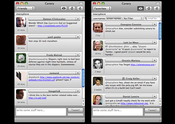
Task: Open Freda Walrod tweet options arrow
Action: click(x=78, y=55)
